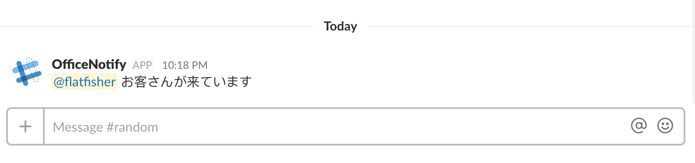The image size is (695, 163).
Task: View the OfficeNotify bot profile picture
Action: pyautogui.click(x=27, y=71)
